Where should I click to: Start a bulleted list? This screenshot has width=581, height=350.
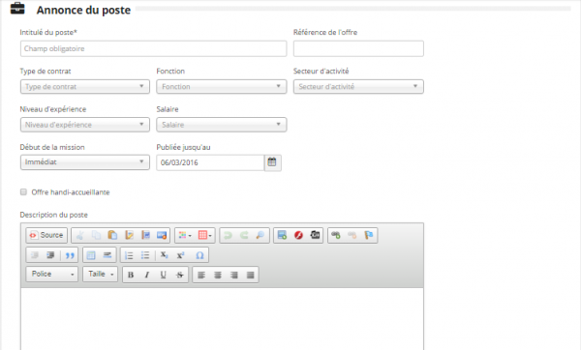coord(145,255)
